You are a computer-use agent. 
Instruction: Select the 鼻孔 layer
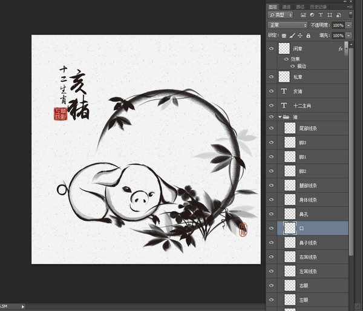point(313,214)
